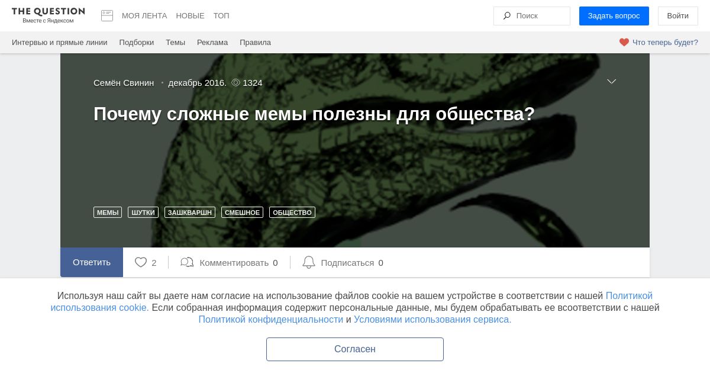The width and height of the screenshot is (710, 373).
Task: Select the ШУТКИ tag
Action: (x=143, y=213)
